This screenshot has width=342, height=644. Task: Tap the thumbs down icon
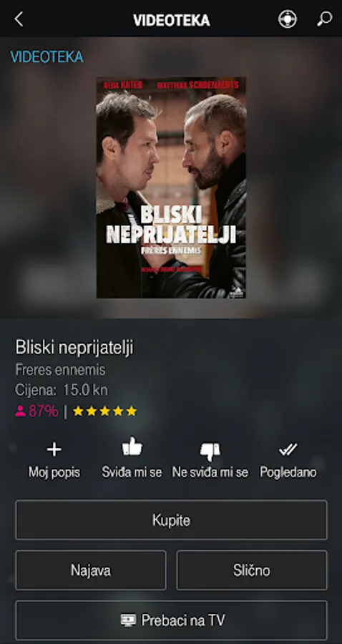(x=210, y=452)
